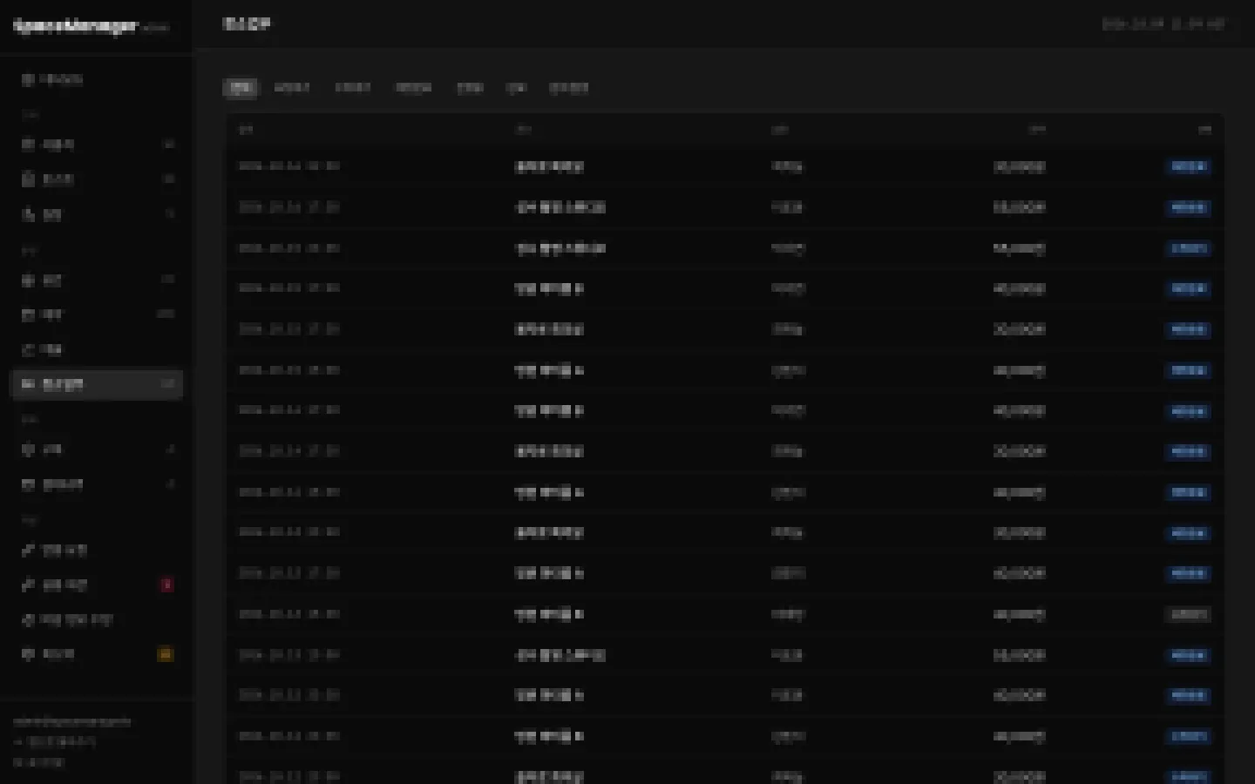Click the only grey status badge in the table
The image size is (1255, 784).
1188,614
